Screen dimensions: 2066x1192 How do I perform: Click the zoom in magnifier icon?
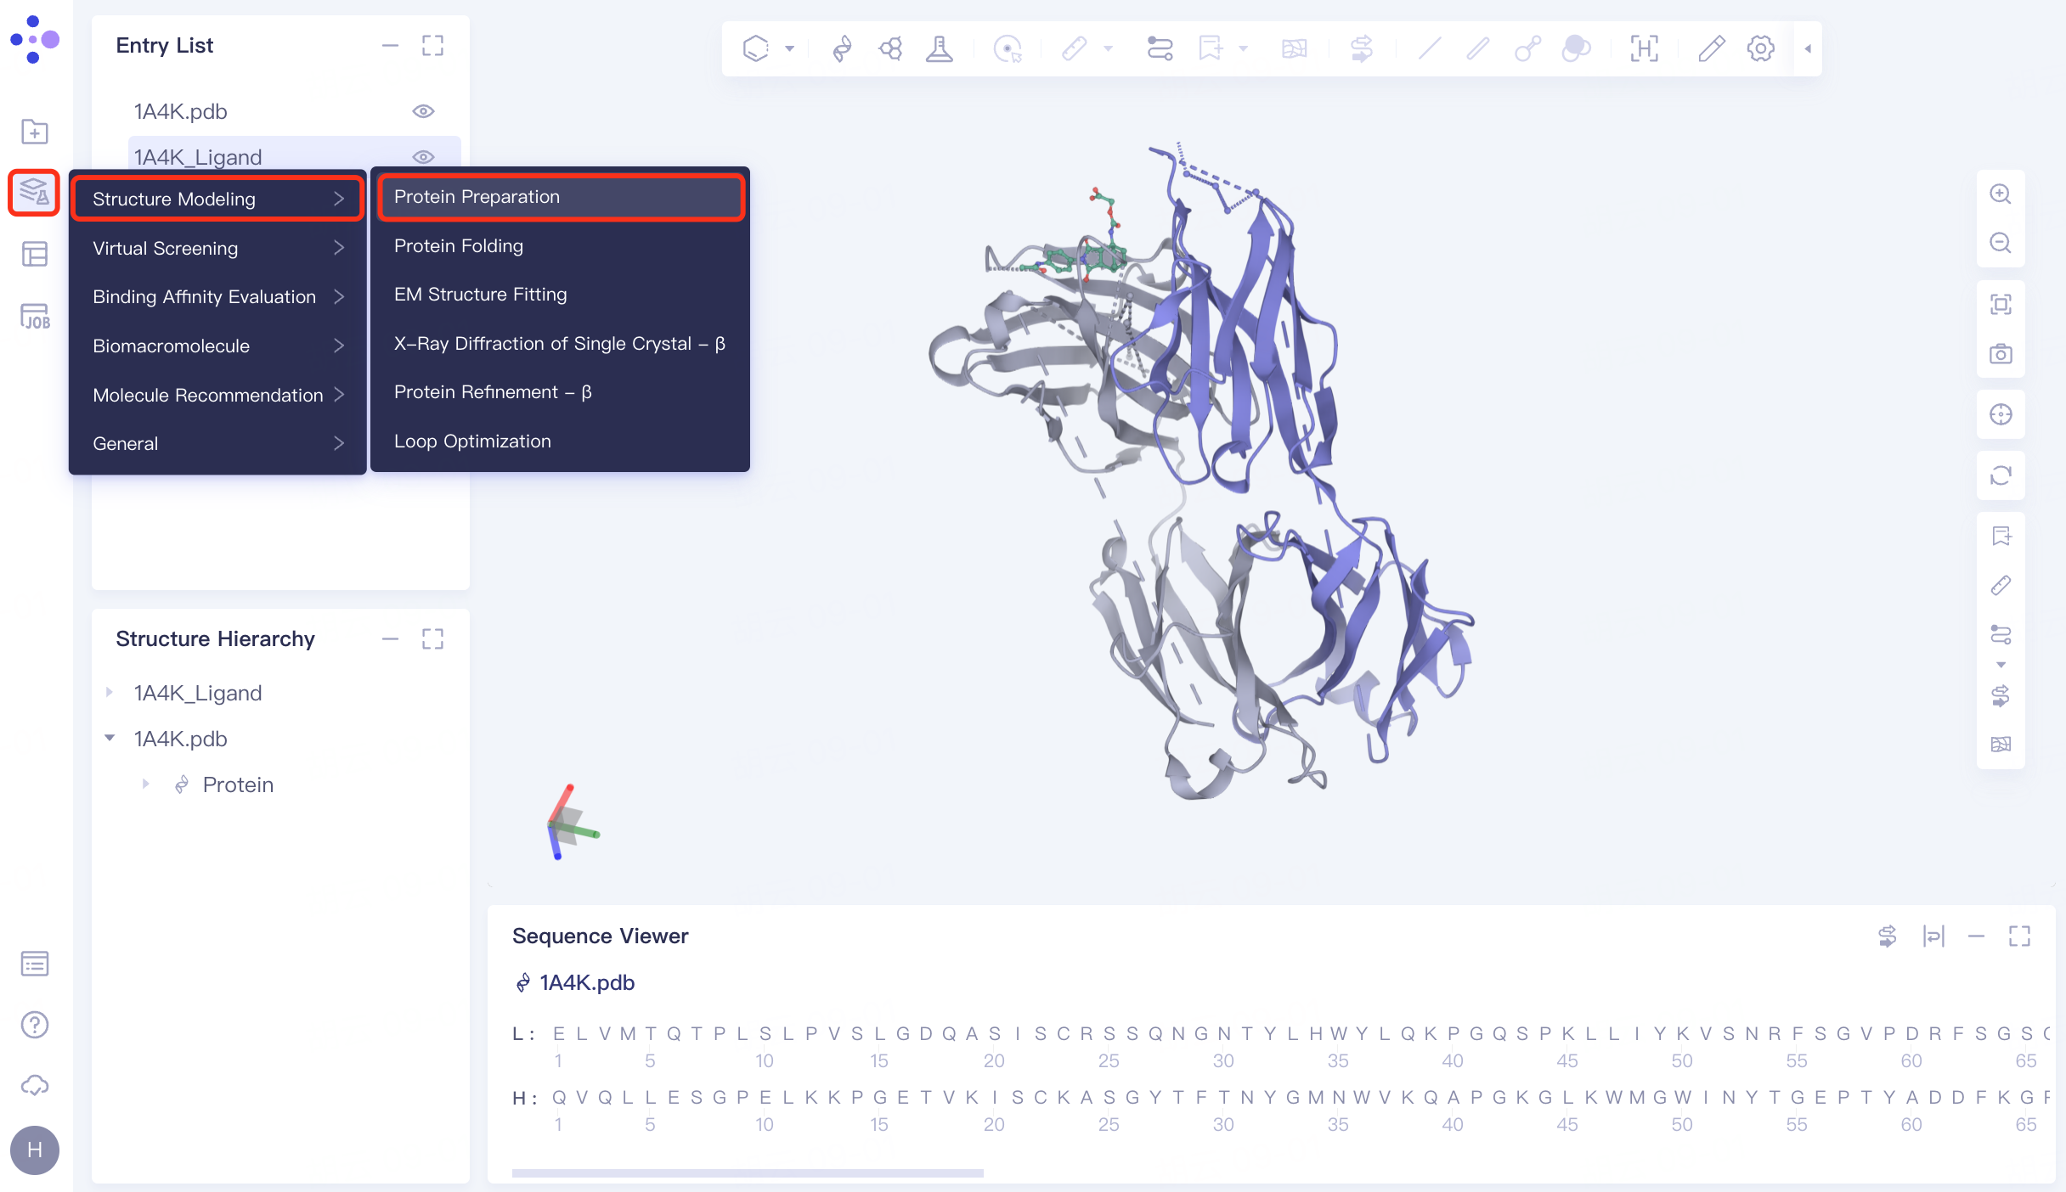click(x=2001, y=194)
